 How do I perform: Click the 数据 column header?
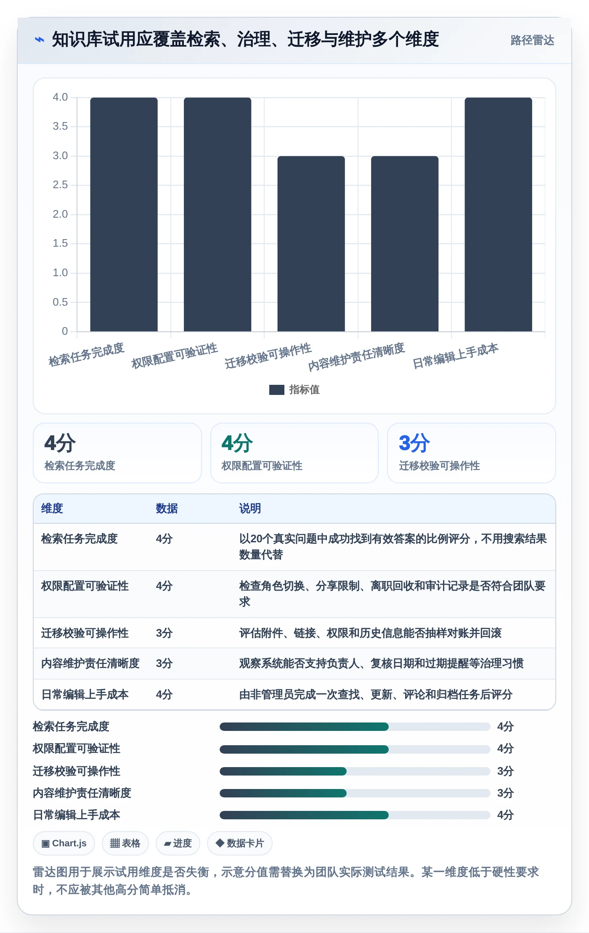coord(167,509)
